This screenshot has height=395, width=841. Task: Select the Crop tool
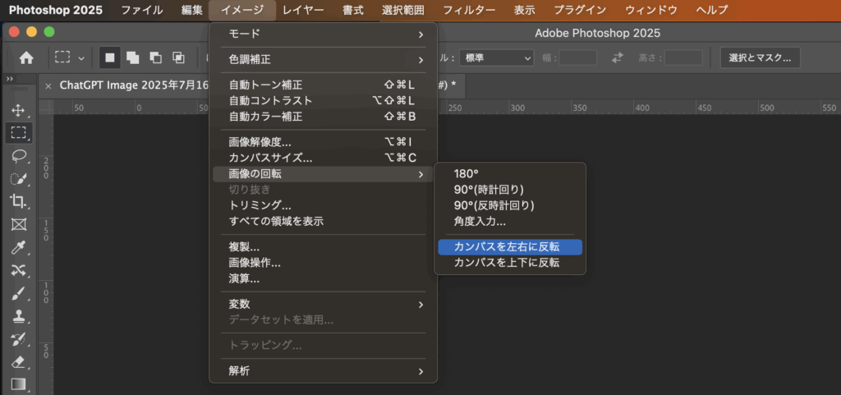[x=18, y=201]
